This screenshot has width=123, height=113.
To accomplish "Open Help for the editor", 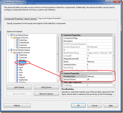I will pos(111,106).
